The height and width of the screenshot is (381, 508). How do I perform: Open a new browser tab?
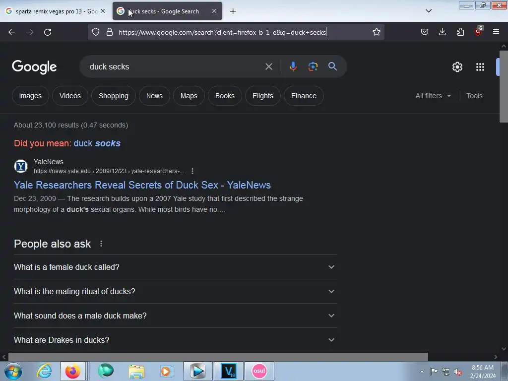coord(233,11)
